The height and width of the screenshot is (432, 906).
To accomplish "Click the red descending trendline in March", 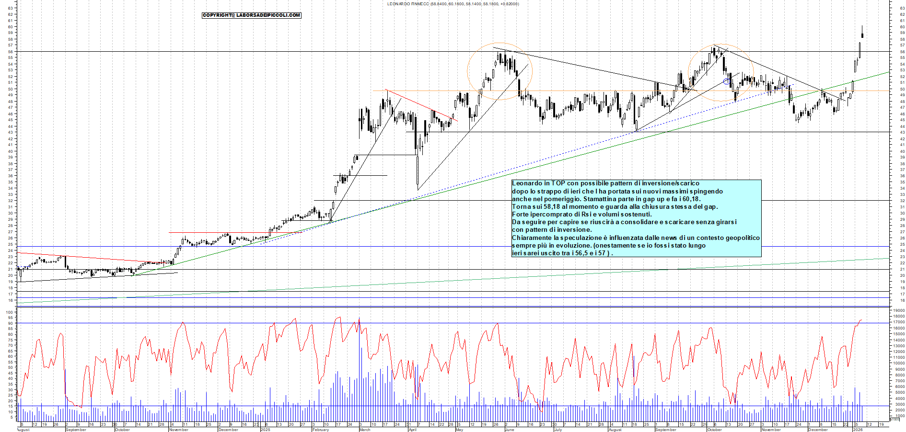I will (422, 105).
